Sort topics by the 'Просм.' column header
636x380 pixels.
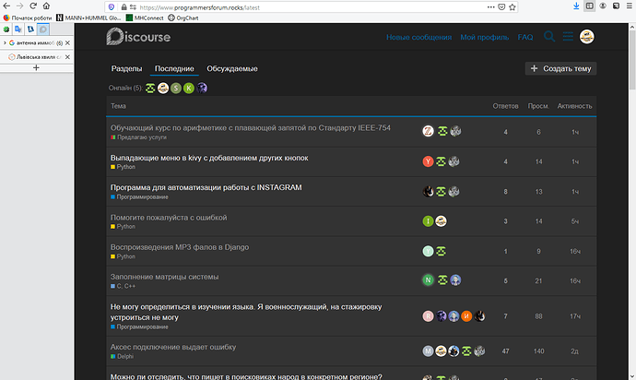[x=538, y=106]
